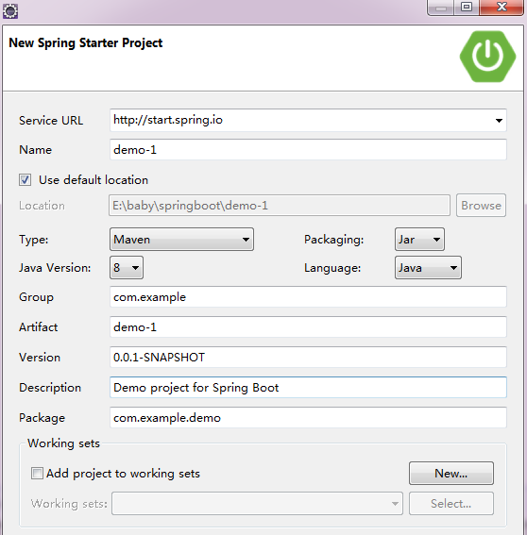Image resolution: width=527 pixels, height=535 pixels.
Task: Click the Type: label
Action: [33, 240]
